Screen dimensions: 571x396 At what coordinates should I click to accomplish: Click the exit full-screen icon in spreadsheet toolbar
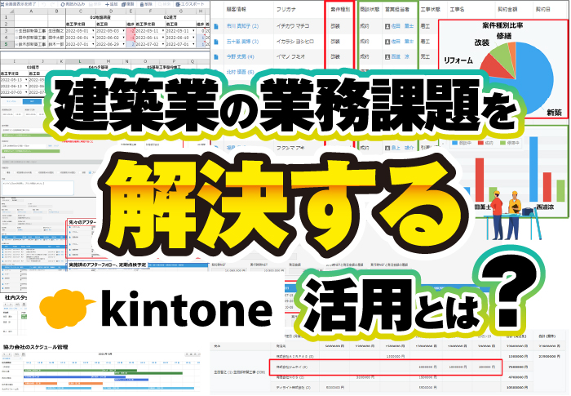(2, 4)
